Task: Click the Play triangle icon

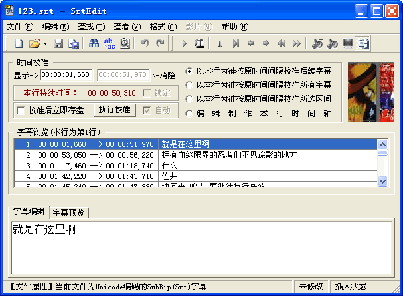Action: click(x=184, y=43)
